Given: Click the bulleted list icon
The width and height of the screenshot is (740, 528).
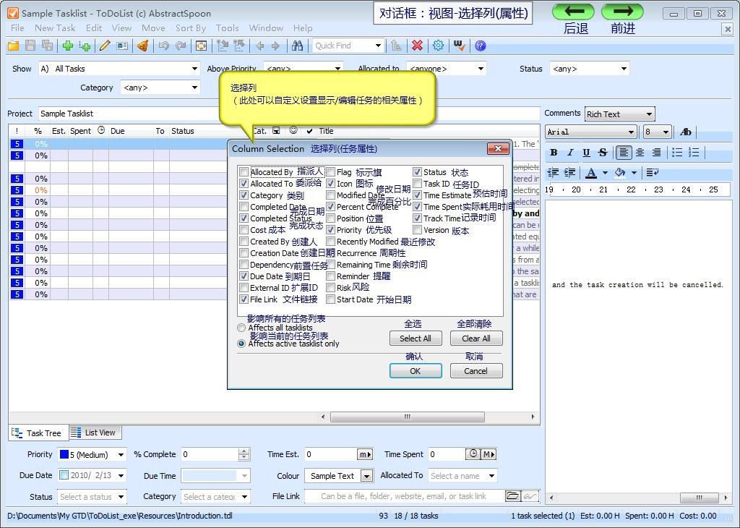Looking at the screenshot, I should tap(677, 153).
